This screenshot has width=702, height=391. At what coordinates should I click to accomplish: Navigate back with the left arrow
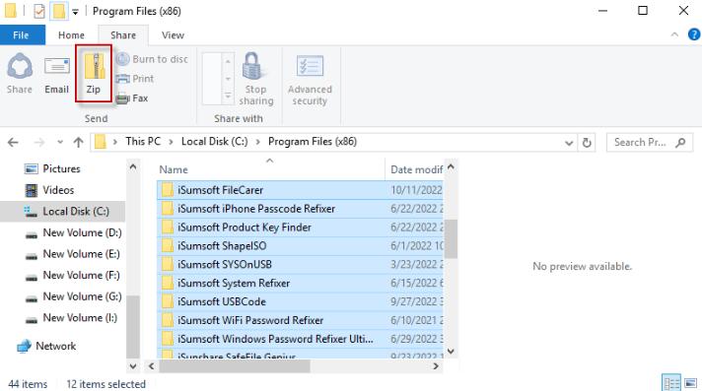[13, 142]
